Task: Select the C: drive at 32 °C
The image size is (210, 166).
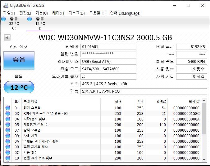Action: tap(14, 24)
